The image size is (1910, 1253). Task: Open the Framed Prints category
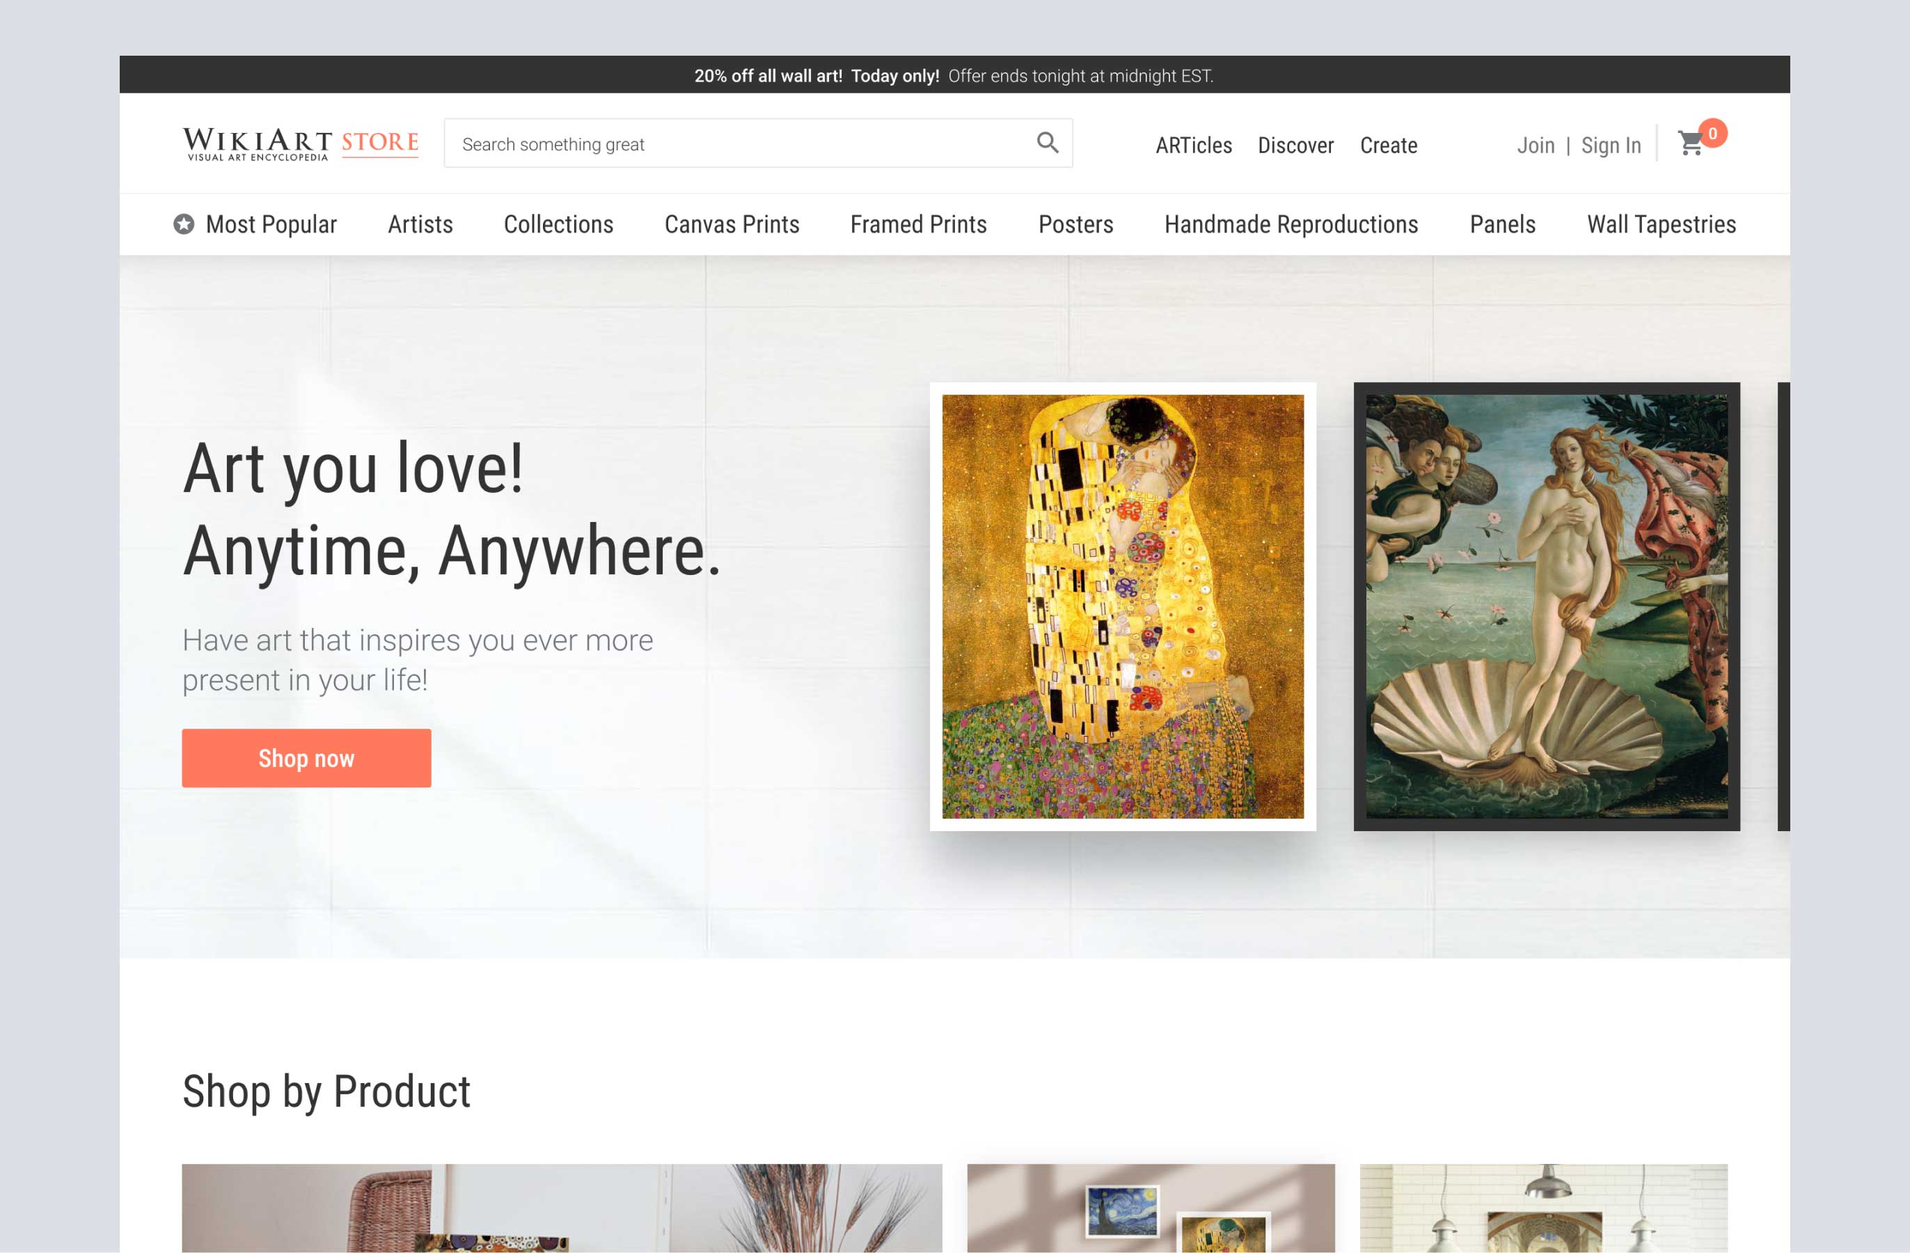pos(918,225)
